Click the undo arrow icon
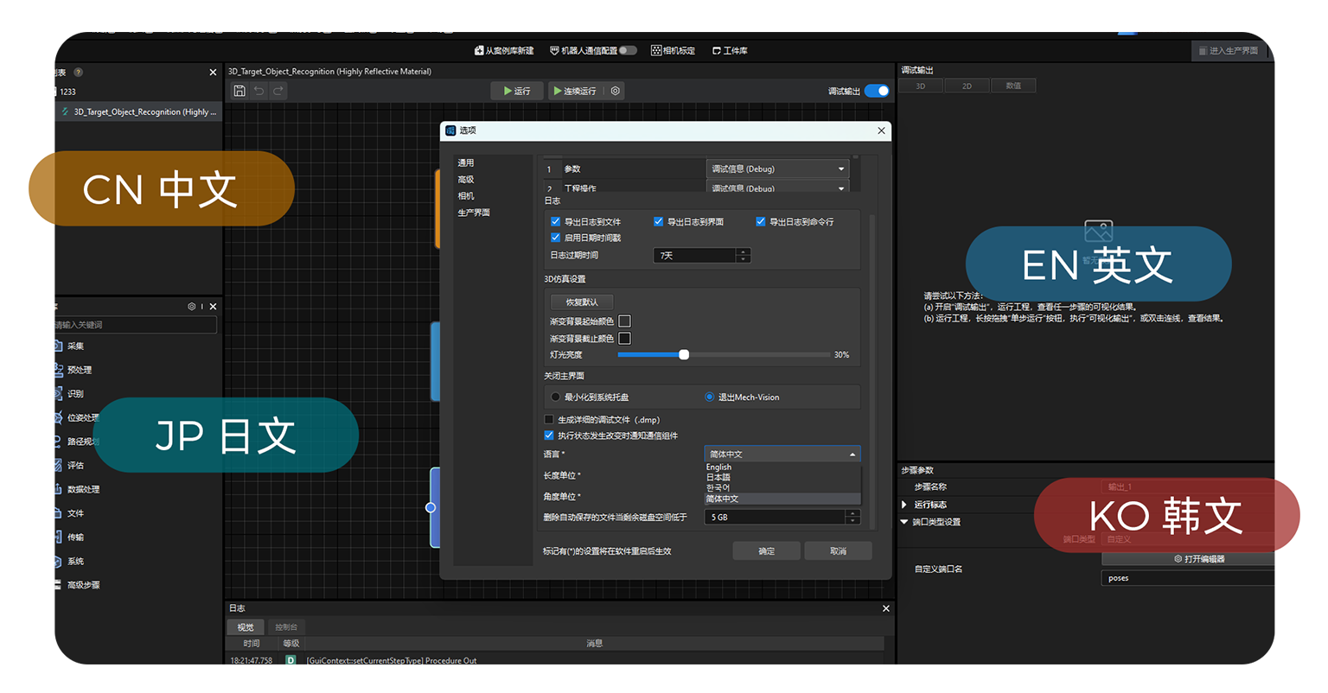This screenshot has height=693, width=1328. click(259, 91)
